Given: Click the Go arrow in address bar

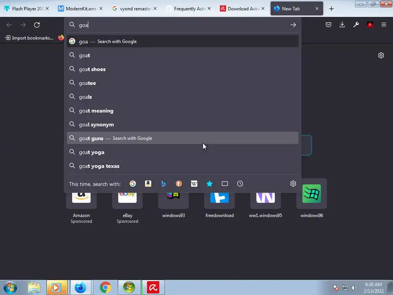Looking at the screenshot, I should [x=293, y=25].
